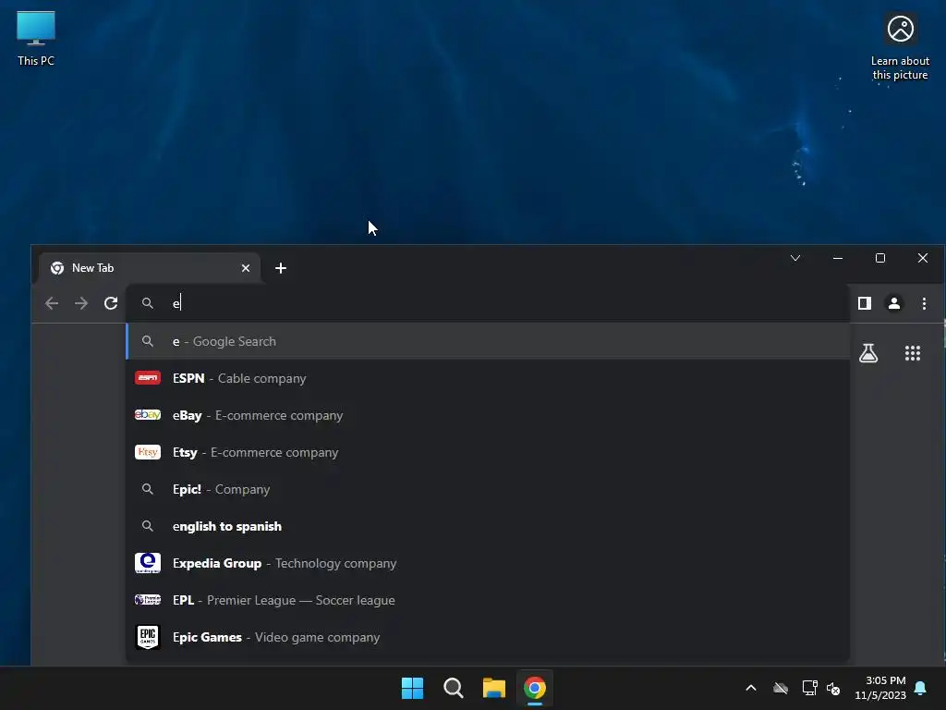Choose the Epic! company suggestion
The image size is (946, 710).
pos(488,489)
